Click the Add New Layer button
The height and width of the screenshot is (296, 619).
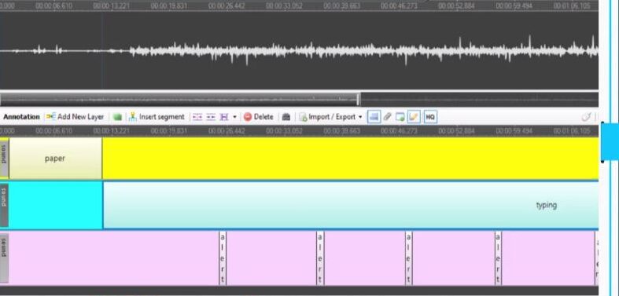pyautogui.click(x=75, y=117)
